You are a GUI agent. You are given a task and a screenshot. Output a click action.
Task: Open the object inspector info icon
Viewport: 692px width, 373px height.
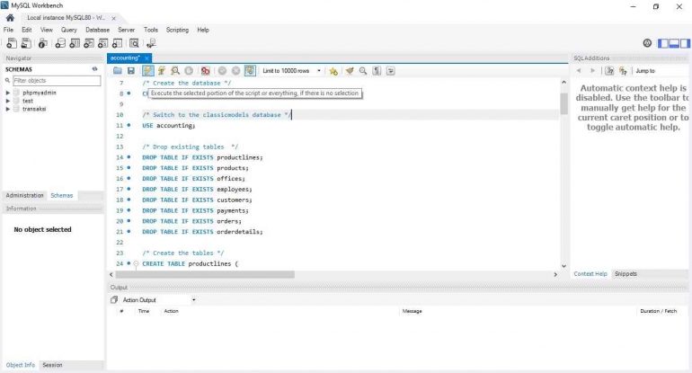click(43, 43)
